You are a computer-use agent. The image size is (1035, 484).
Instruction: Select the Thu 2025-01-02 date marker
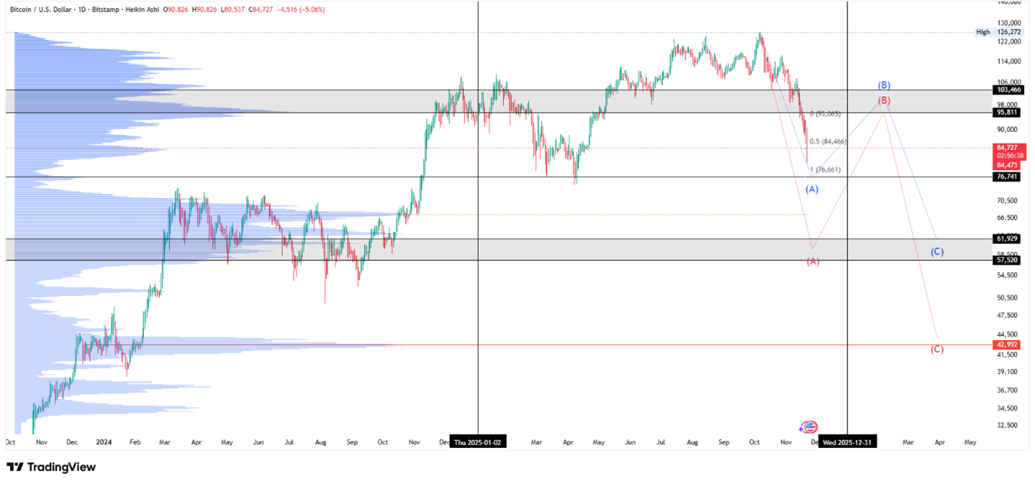tap(478, 442)
